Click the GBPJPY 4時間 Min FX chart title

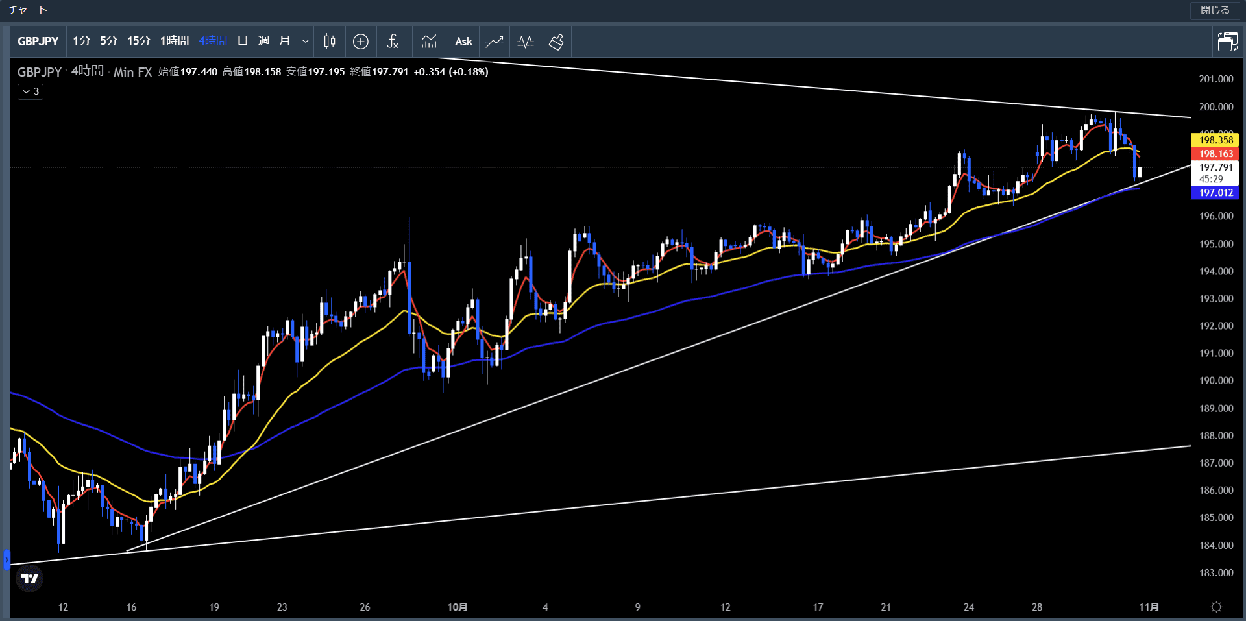84,71
